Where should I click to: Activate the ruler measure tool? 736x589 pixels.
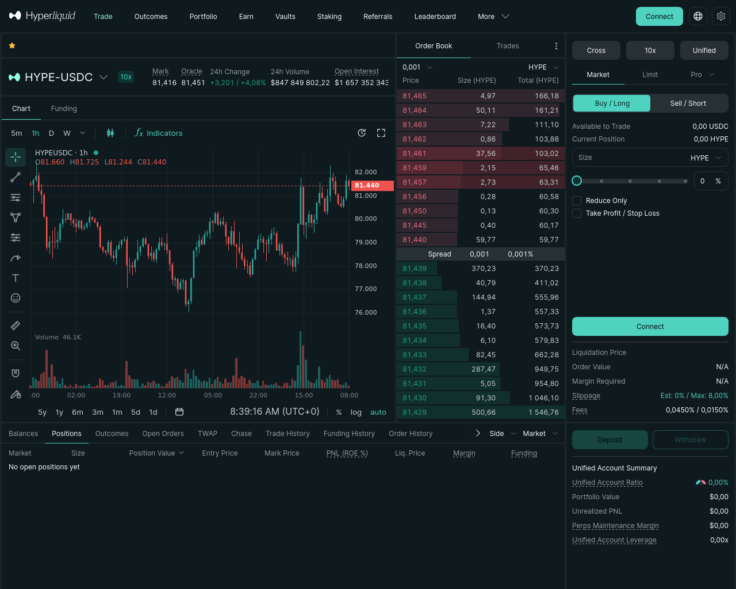pyautogui.click(x=16, y=326)
